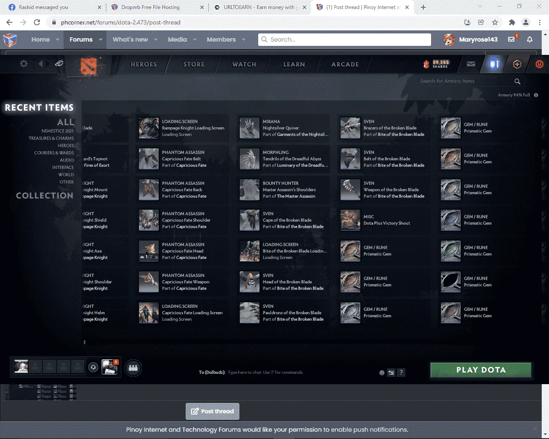The image size is (549, 439).
Task: Click the Dota Plus Victory Shout icon
Action: [x=350, y=220]
